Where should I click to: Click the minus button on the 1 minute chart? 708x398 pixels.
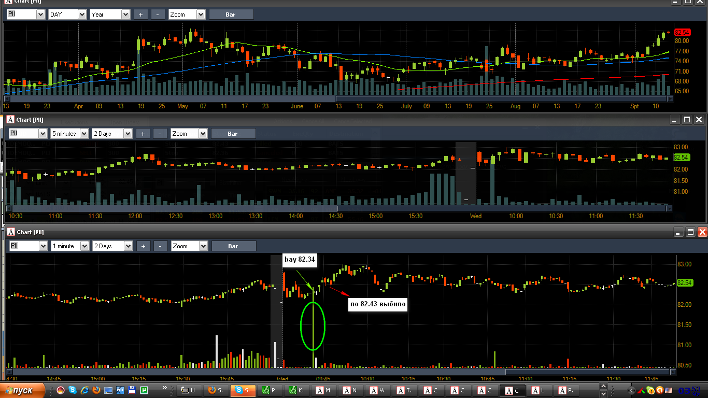click(x=160, y=246)
